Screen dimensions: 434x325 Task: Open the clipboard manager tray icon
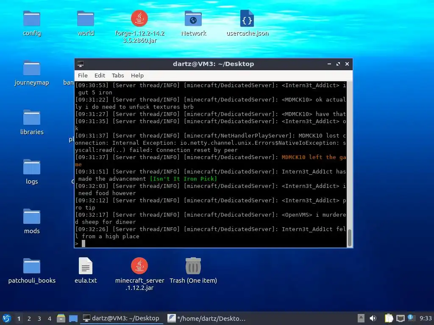tap(389, 318)
